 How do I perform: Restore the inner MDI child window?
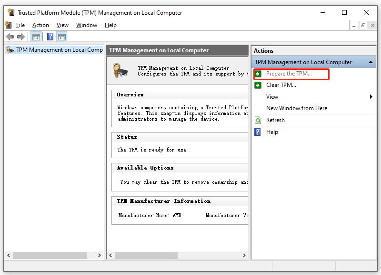click(363, 26)
